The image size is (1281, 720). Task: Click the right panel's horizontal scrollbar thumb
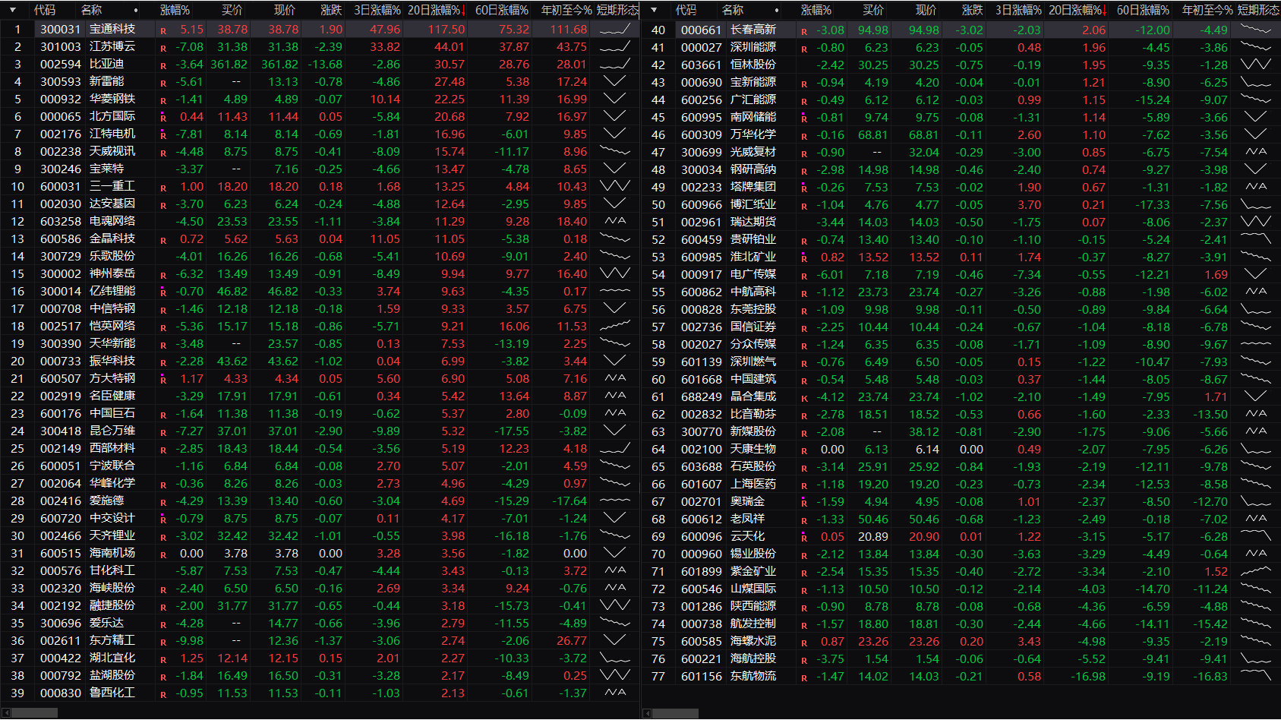675,713
